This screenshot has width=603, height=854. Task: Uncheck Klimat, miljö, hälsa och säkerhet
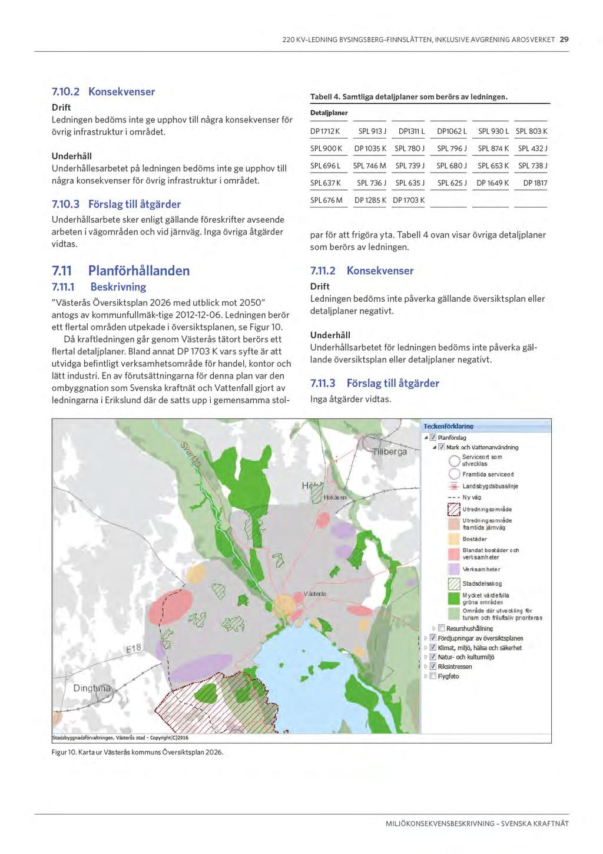click(x=433, y=648)
